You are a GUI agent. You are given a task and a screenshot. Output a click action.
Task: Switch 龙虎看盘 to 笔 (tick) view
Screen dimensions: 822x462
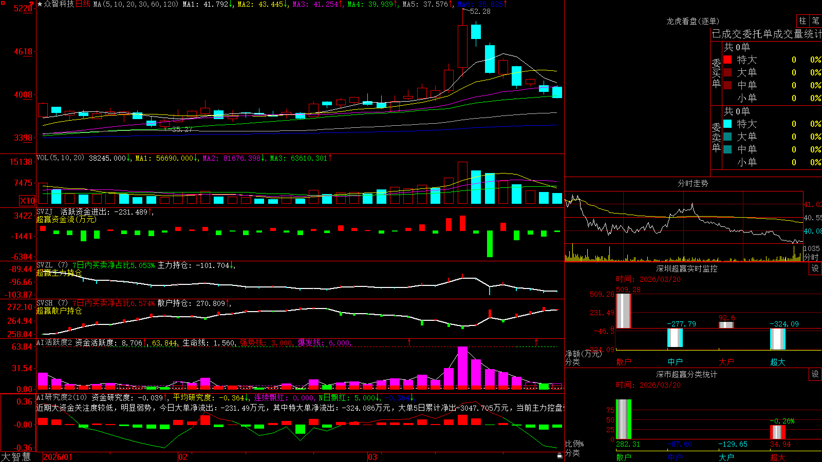pos(815,21)
